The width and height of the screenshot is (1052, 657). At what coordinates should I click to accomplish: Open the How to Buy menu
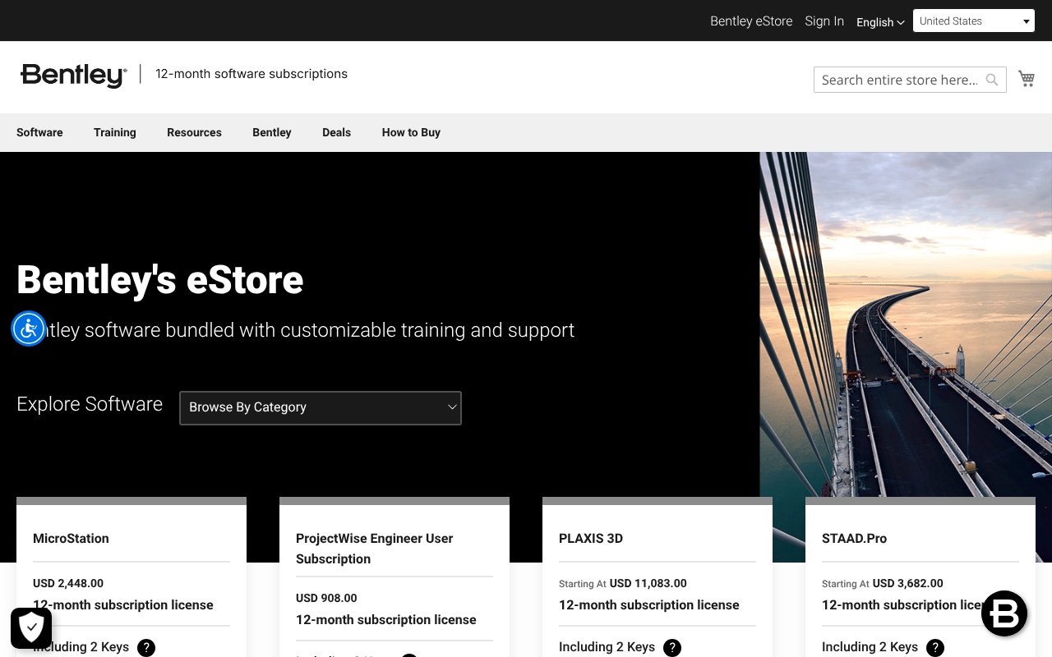coord(411,132)
